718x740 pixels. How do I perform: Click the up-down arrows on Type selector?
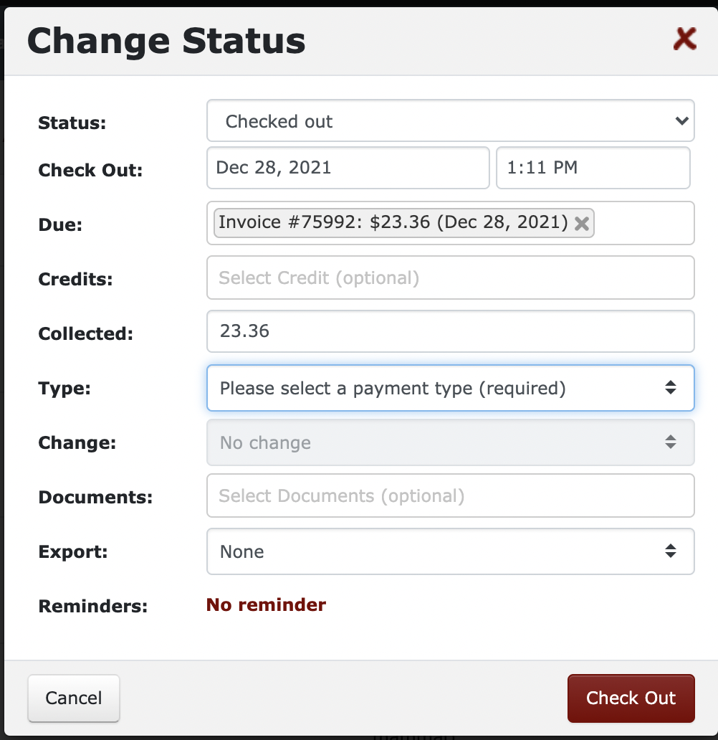[671, 387]
